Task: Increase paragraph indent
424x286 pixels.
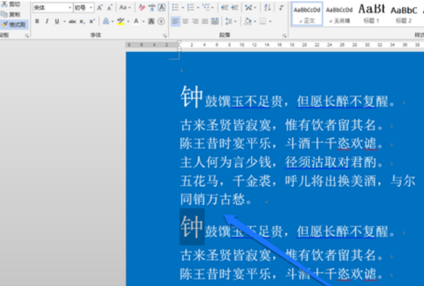Action: pos(235,8)
